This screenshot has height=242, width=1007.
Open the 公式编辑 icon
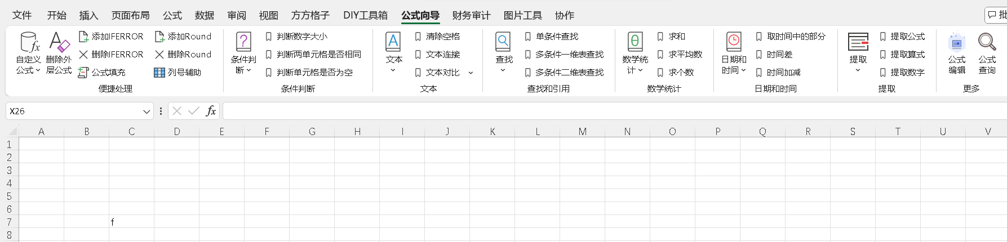(957, 43)
